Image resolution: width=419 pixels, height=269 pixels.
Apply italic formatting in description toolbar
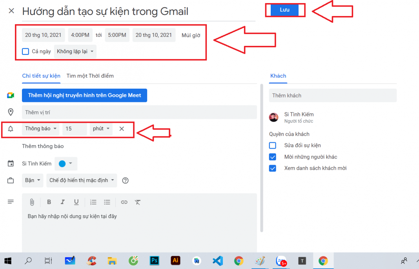pyautogui.click(x=62, y=202)
